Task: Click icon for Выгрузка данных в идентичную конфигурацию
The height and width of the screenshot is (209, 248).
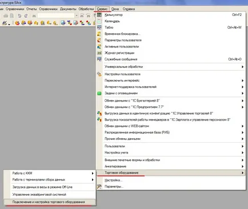Action: (99, 113)
